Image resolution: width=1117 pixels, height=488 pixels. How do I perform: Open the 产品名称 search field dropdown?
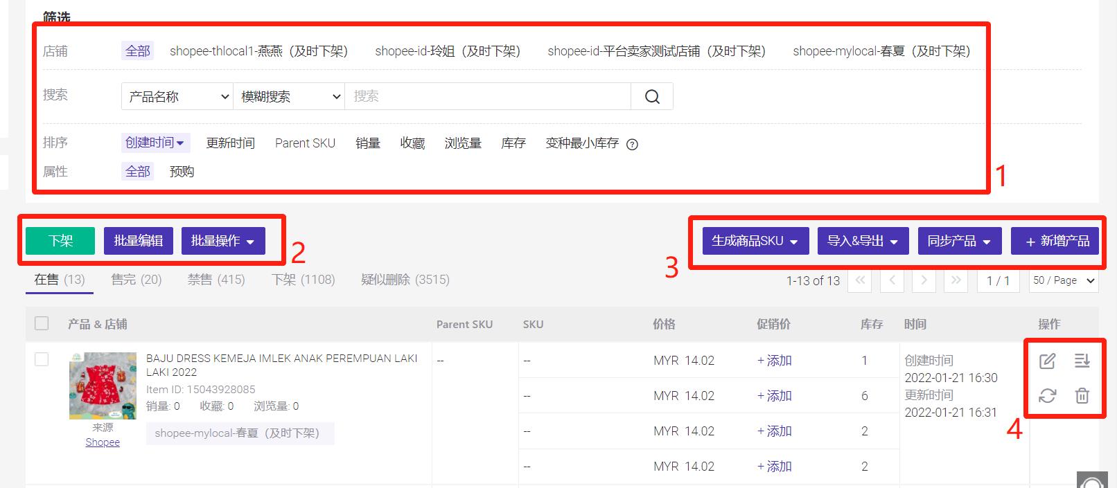tap(177, 96)
